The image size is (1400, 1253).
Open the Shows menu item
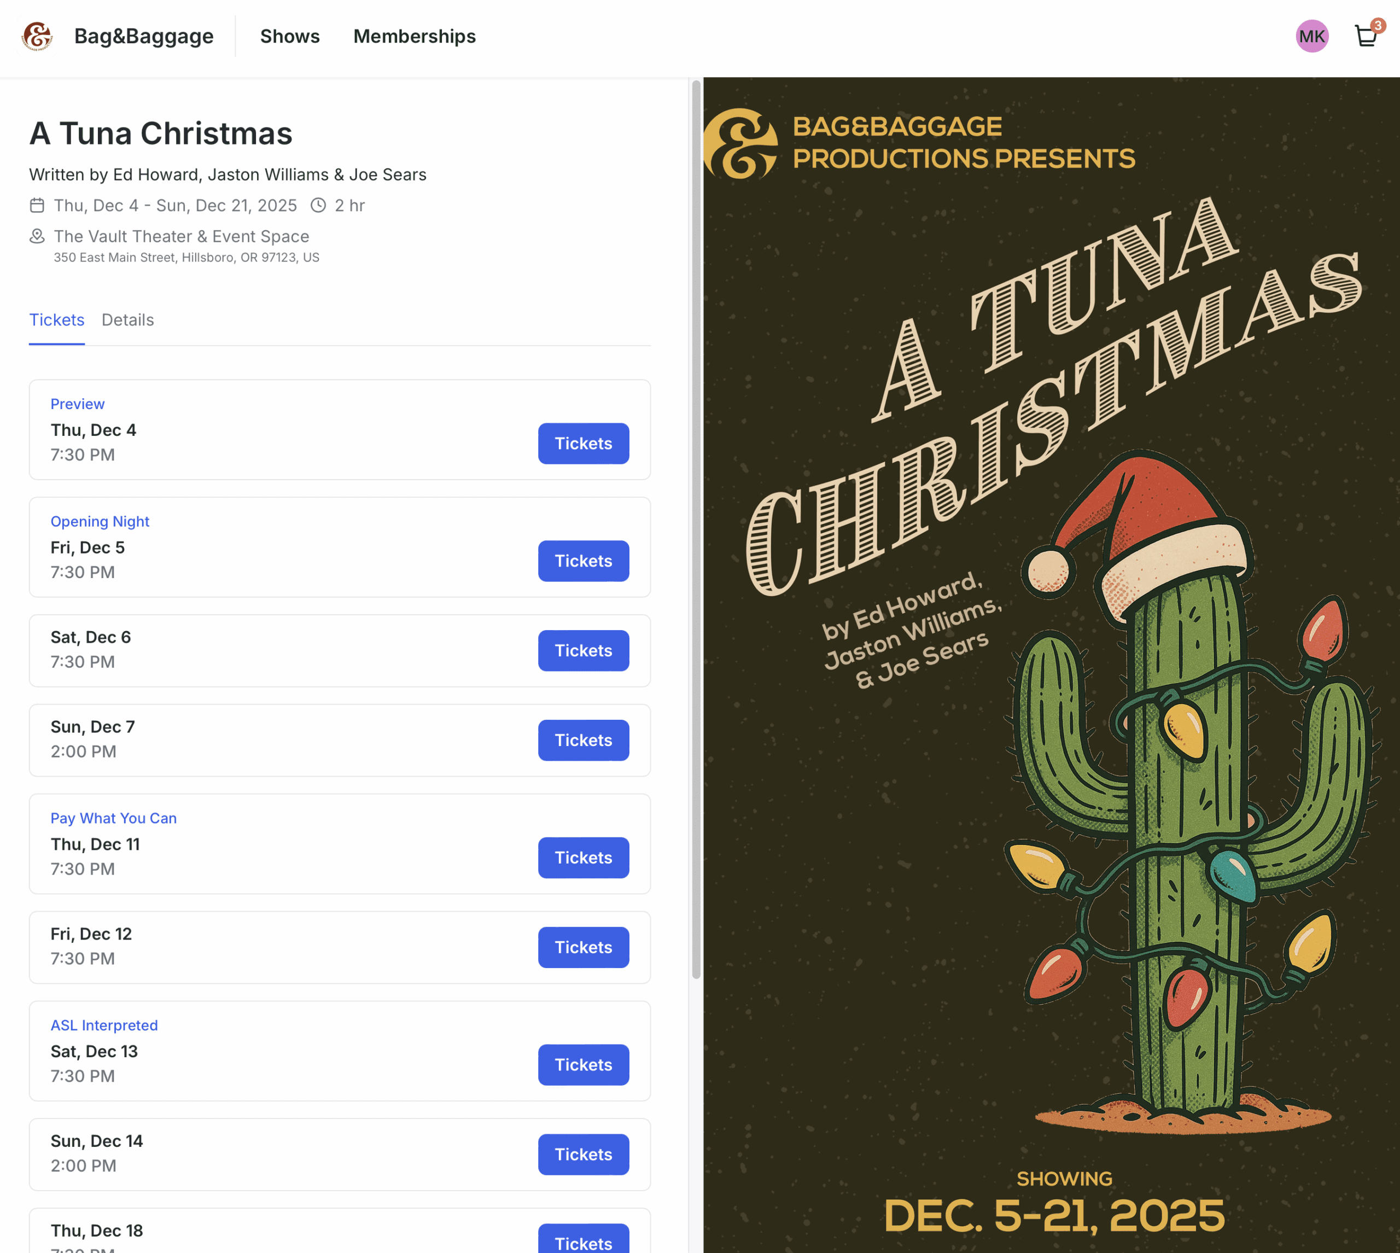pyautogui.click(x=290, y=36)
